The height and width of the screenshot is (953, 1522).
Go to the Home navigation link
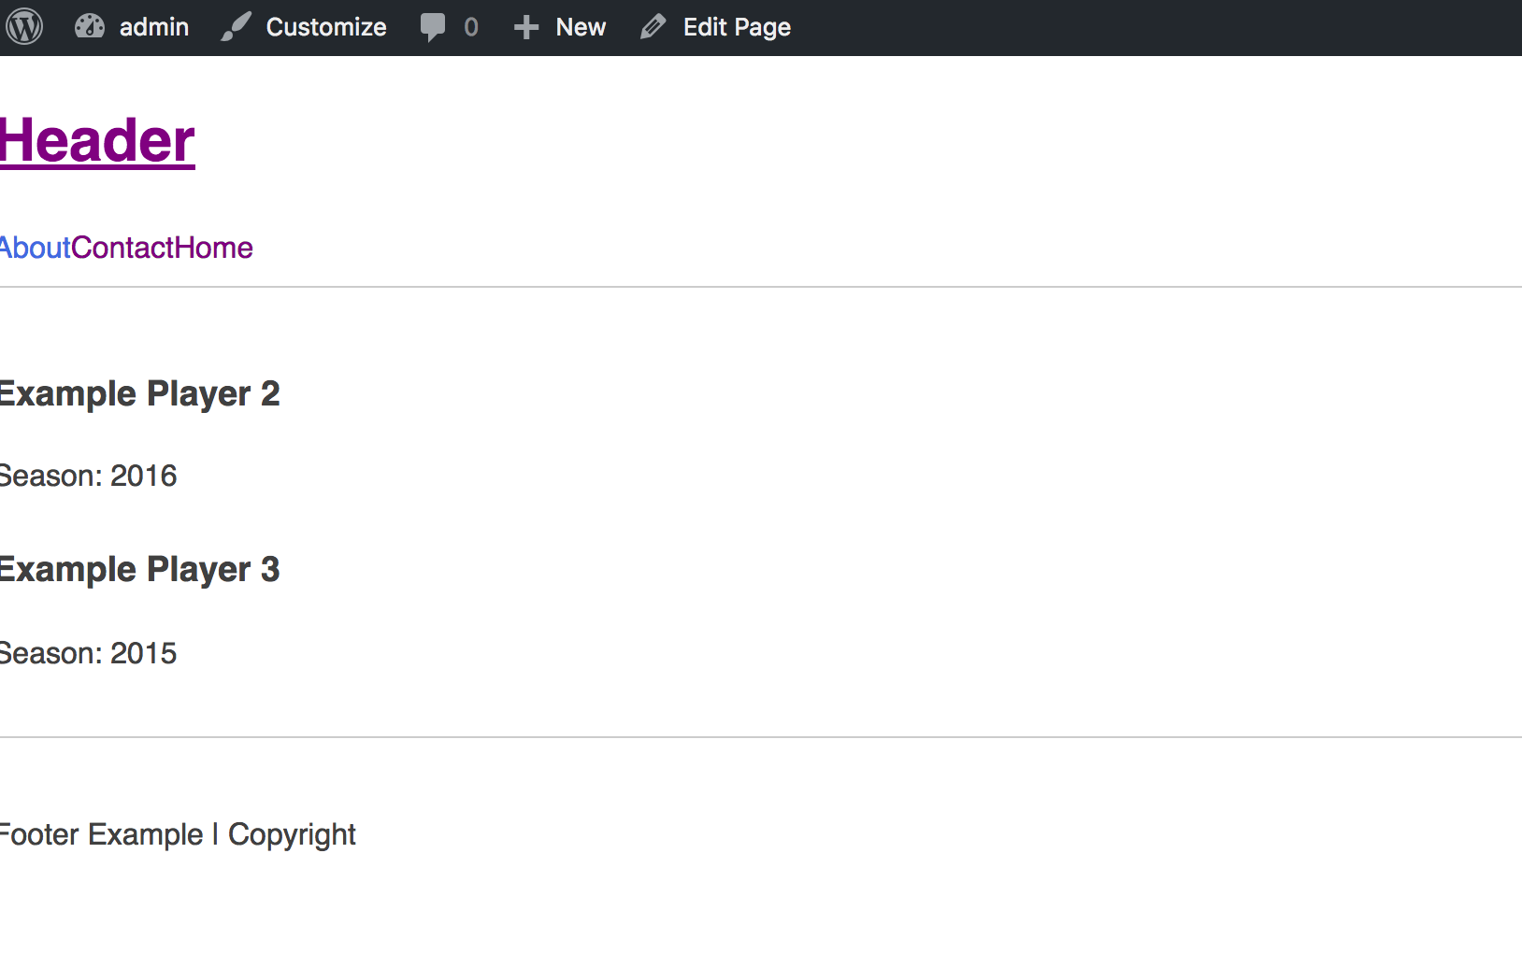pos(214,248)
